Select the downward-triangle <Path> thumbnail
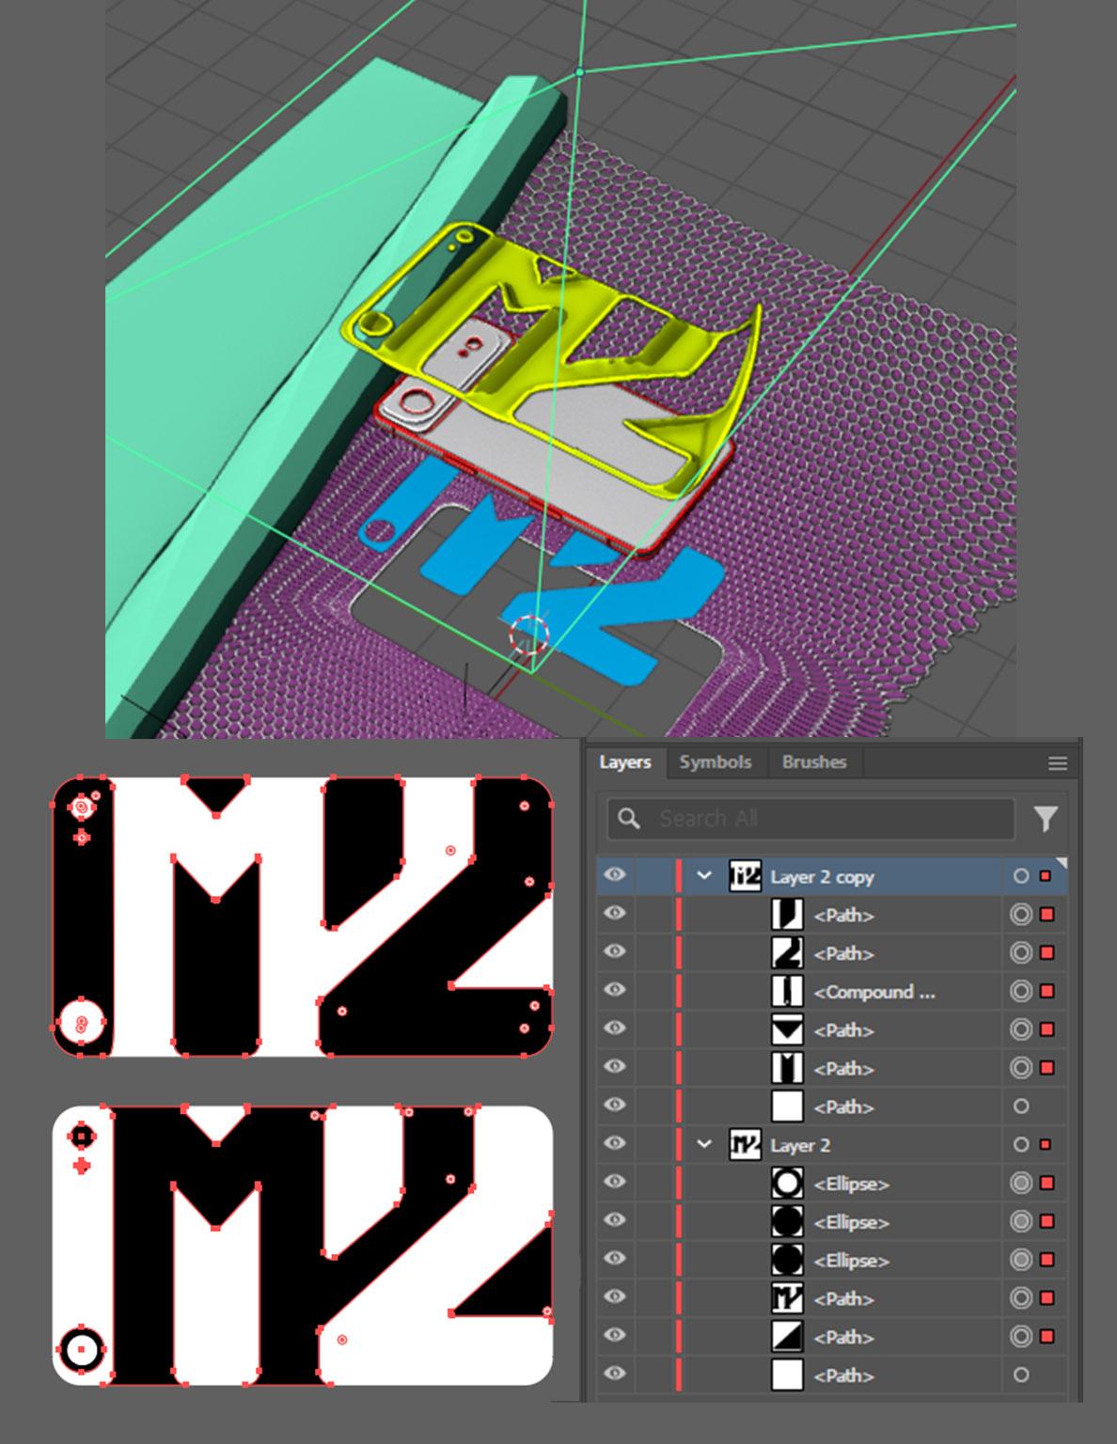Image resolution: width=1117 pixels, height=1444 pixels. click(787, 1030)
